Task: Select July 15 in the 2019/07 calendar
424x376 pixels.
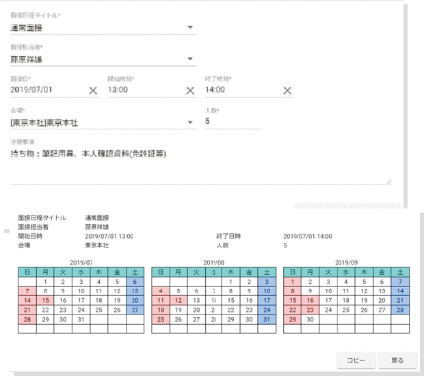Action: tap(45, 300)
